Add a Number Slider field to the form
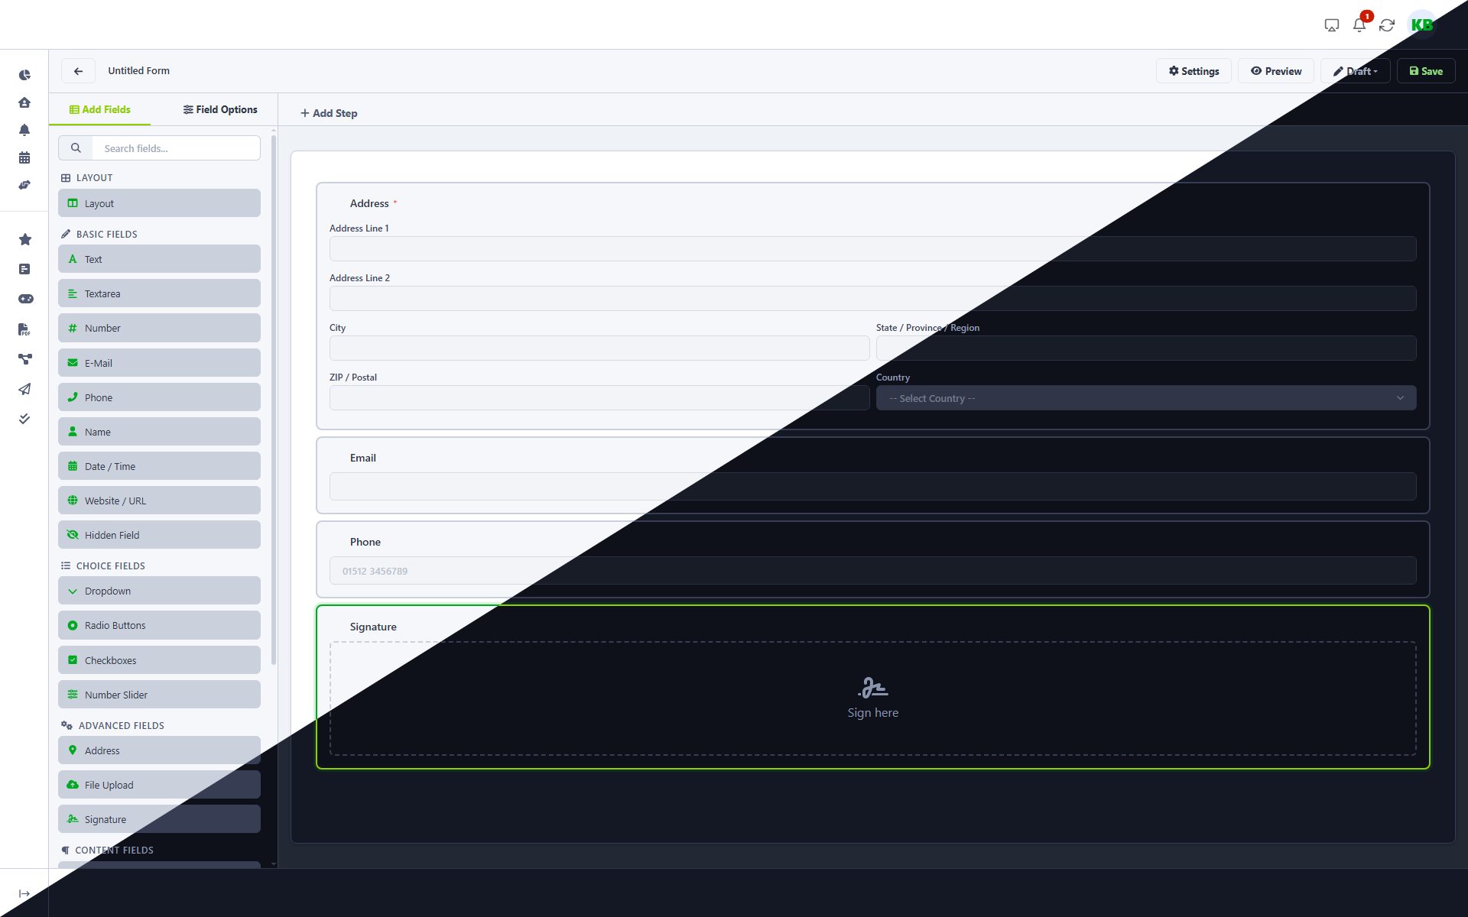The height and width of the screenshot is (917, 1468). coord(159,694)
